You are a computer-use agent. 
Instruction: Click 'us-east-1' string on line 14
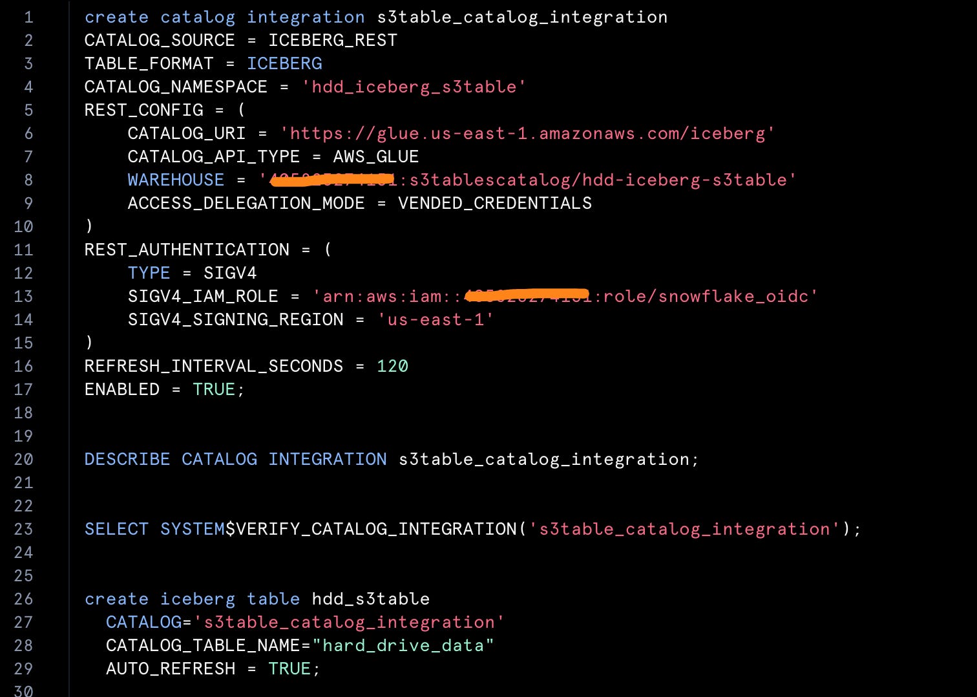click(x=436, y=320)
